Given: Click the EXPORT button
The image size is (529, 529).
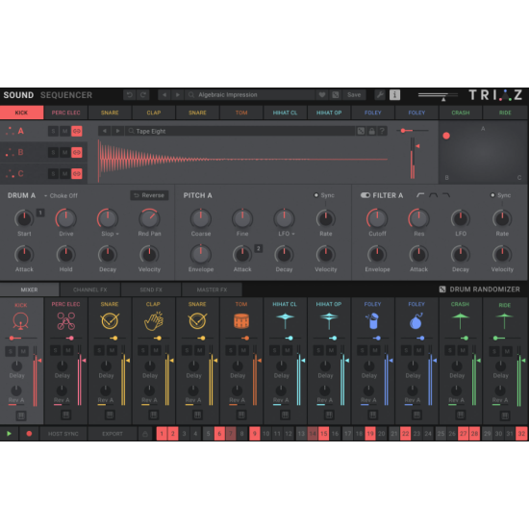Looking at the screenshot, I should 113,434.
